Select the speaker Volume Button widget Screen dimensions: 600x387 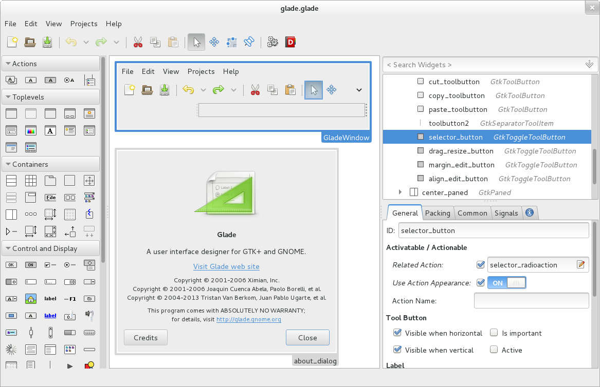pyautogui.click(x=89, y=315)
